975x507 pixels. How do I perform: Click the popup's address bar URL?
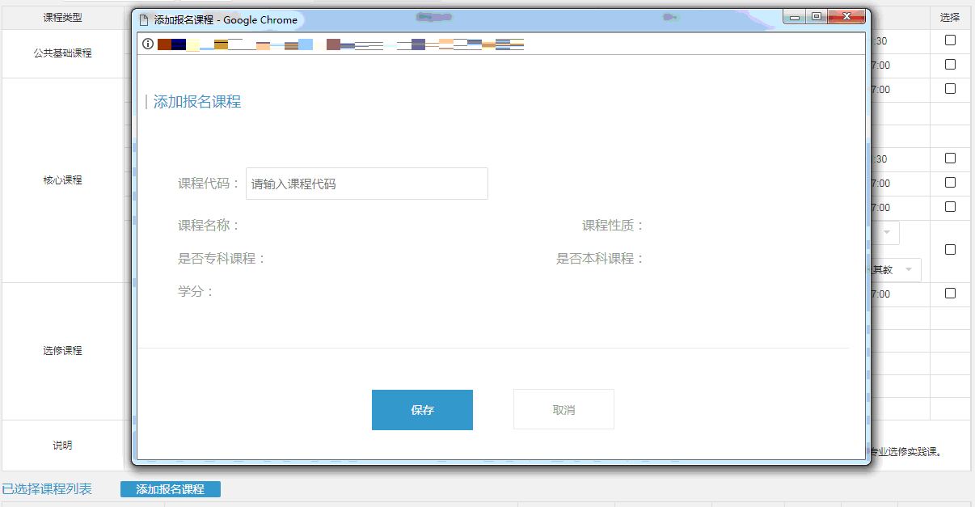coord(340,44)
